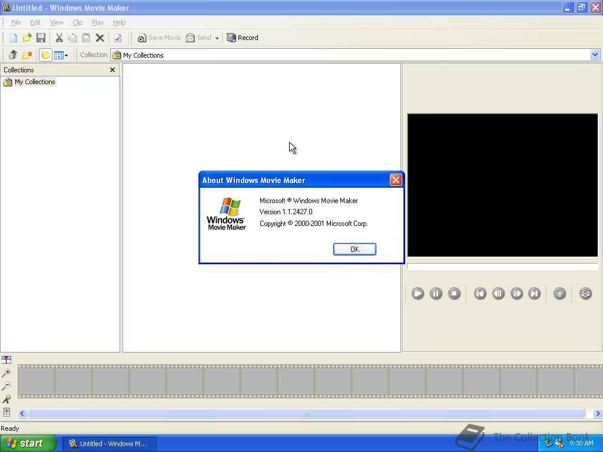Click the Play button in the monitor
Viewport: 603px width, 452px height.
click(418, 294)
